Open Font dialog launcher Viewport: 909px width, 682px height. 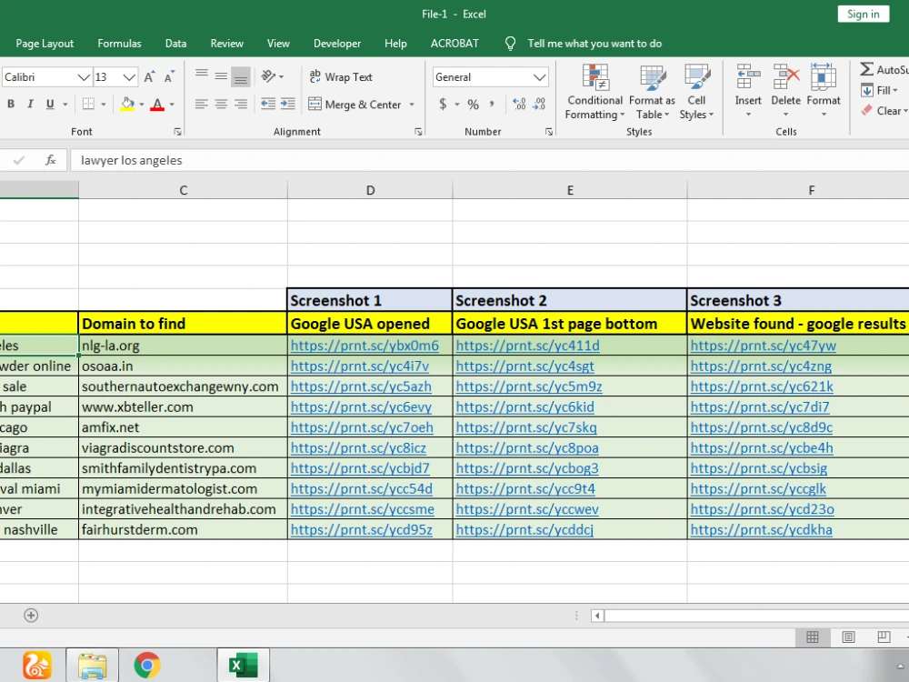coord(177,132)
